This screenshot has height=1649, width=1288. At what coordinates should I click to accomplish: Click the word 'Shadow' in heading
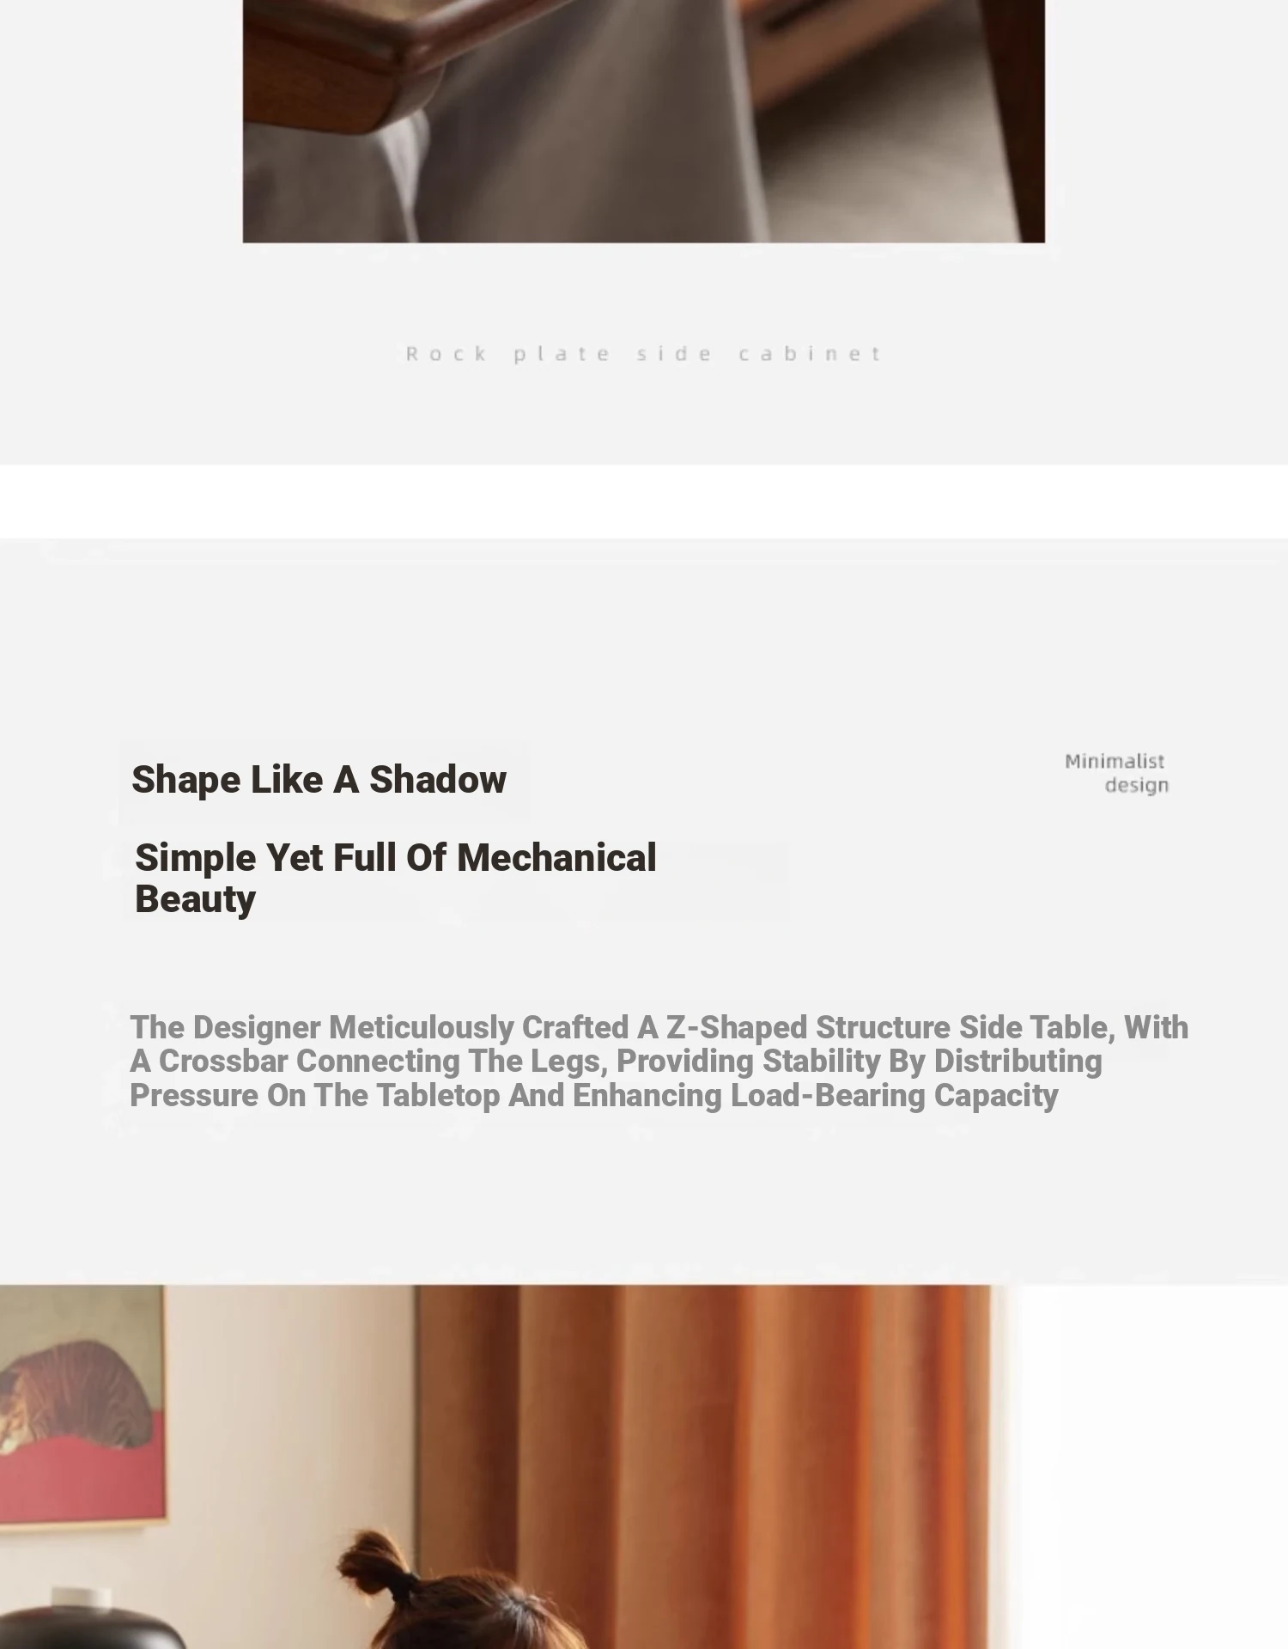pyautogui.click(x=438, y=780)
